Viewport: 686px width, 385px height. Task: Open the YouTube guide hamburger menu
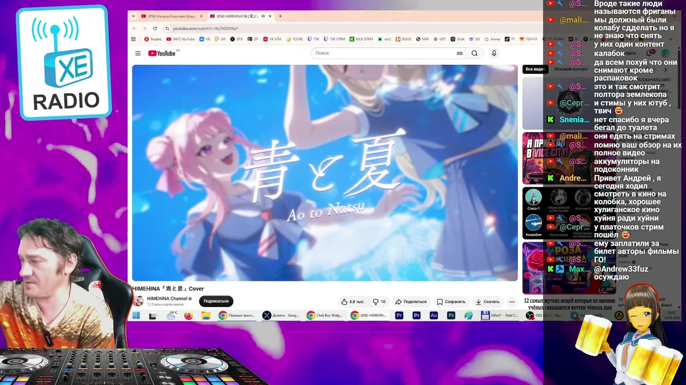[x=138, y=53]
